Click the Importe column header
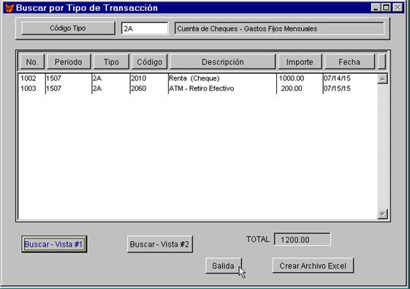 pyautogui.click(x=300, y=62)
